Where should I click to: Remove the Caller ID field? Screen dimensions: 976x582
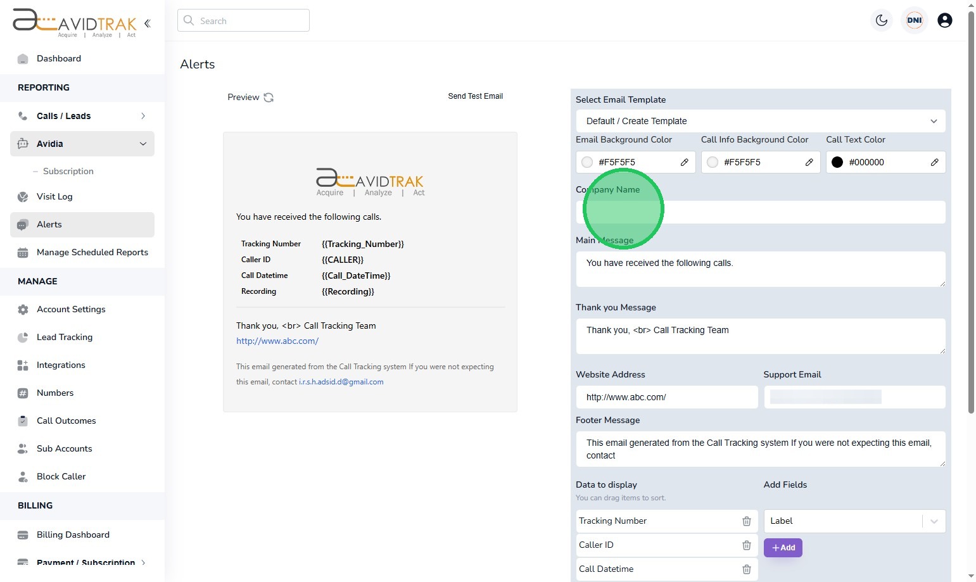click(x=746, y=545)
